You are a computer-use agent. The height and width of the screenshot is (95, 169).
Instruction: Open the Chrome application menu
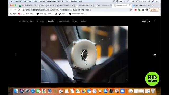click(x=18, y=1)
